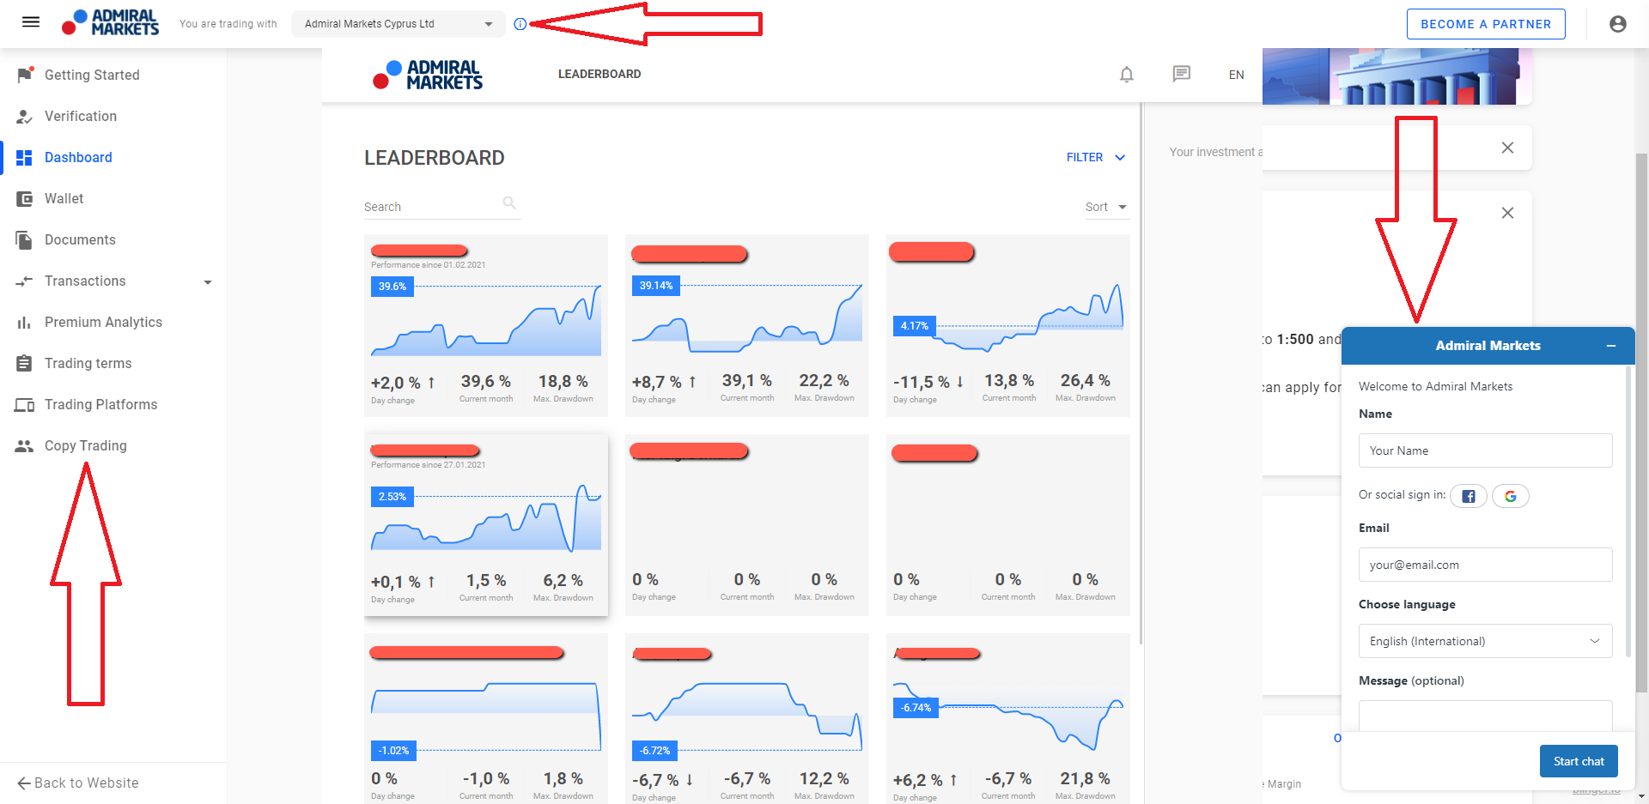Click the search magnifier icon in leaderboard
The height and width of the screenshot is (804, 1649).
[x=509, y=203]
